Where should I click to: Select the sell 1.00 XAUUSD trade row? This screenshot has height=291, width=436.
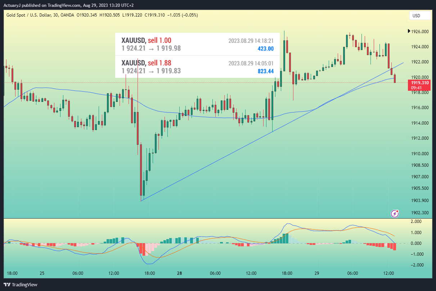(197, 44)
